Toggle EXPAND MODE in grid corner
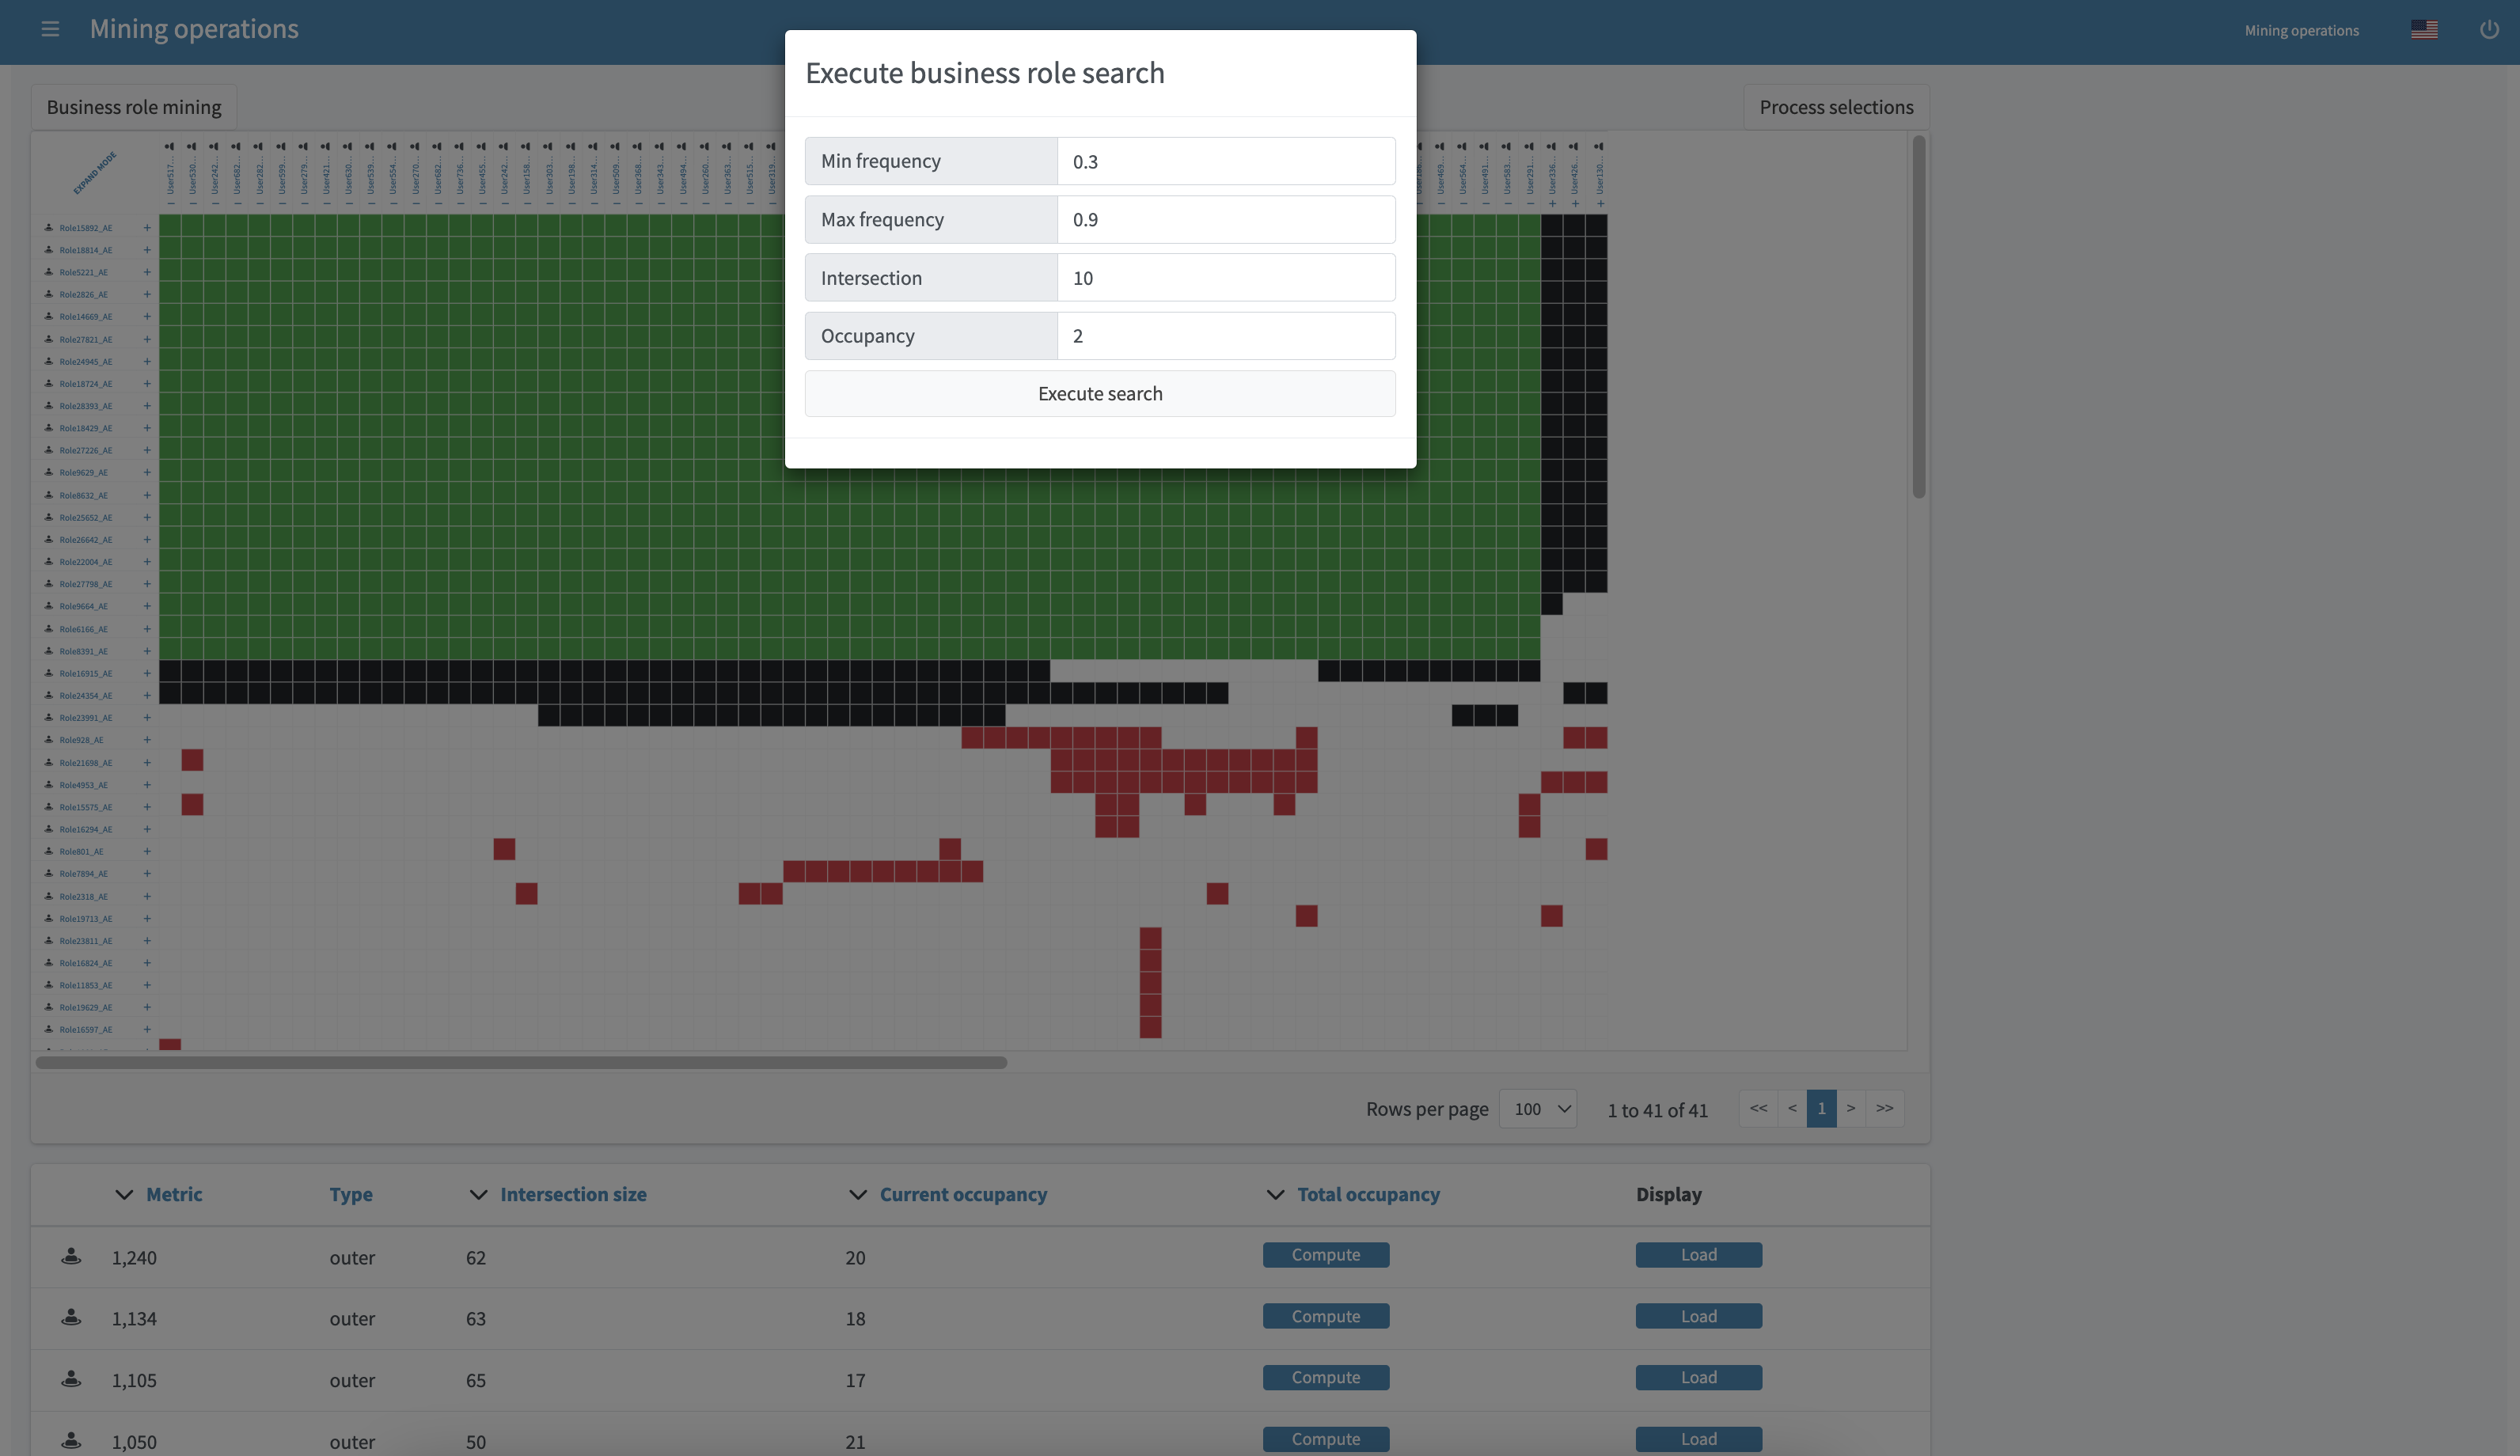 point(95,173)
